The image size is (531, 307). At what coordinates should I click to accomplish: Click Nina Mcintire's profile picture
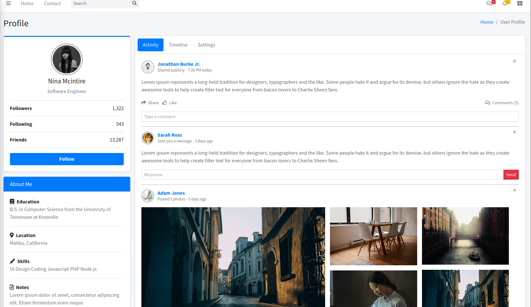click(x=67, y=59)
